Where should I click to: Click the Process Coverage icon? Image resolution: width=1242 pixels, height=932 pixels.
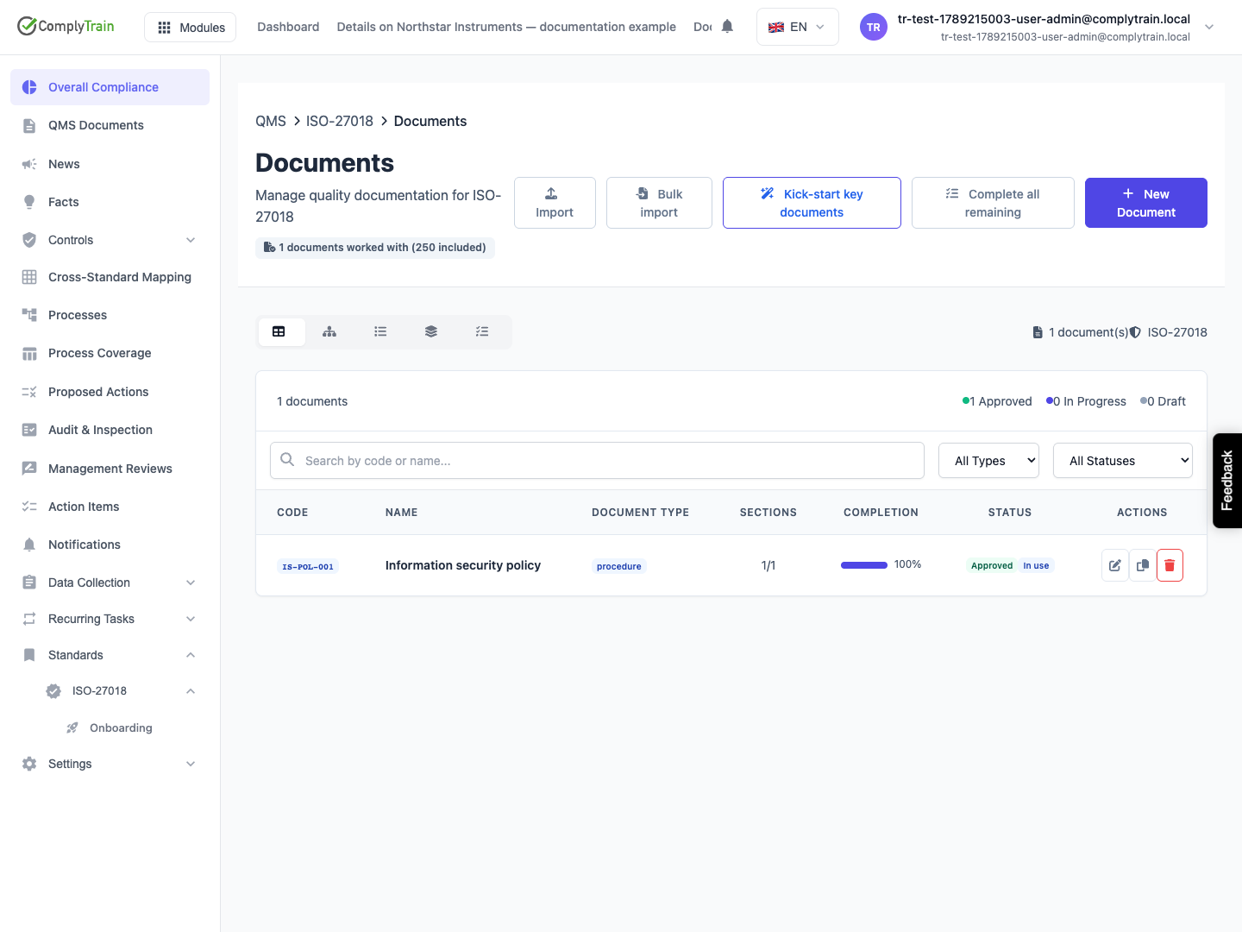[x=29, y=353]
